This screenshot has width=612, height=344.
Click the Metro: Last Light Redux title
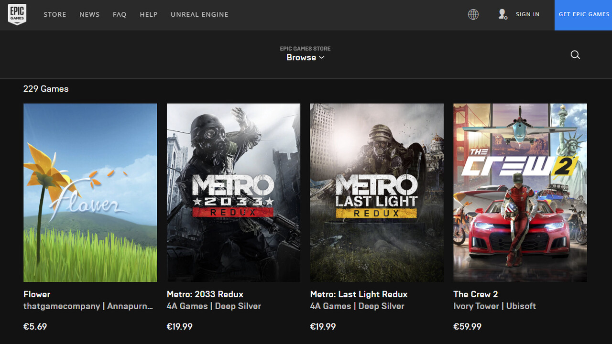click(359, 294)
